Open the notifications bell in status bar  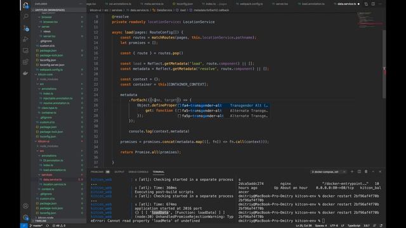point(381,225)
